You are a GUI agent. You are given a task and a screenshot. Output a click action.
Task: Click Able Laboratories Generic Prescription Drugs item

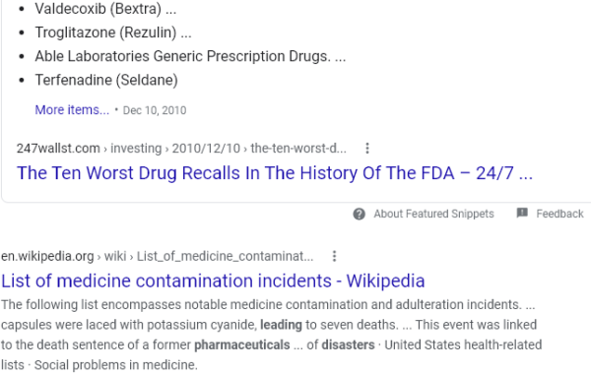click(190, 56)
